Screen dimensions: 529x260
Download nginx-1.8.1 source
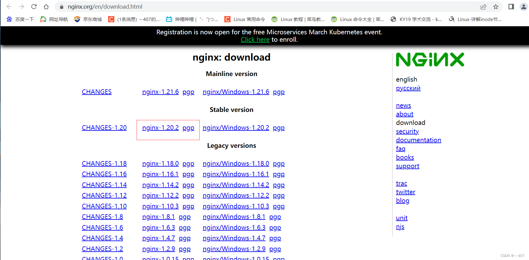coord(159,217)
